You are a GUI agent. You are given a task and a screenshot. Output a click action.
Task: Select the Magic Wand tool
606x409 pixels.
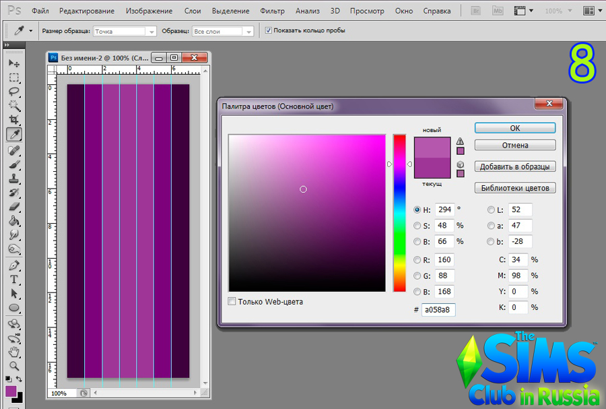coord(14,106)
